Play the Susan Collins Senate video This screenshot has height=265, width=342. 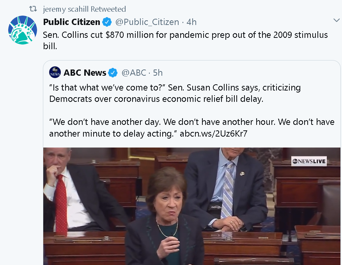click(x=192, y=206)
